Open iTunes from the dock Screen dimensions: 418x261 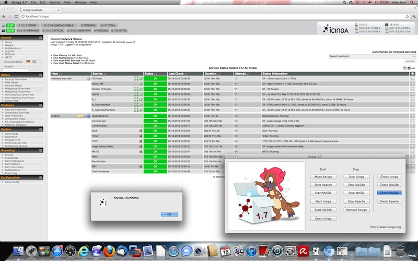pyautogui.click(x=251, y=251)
